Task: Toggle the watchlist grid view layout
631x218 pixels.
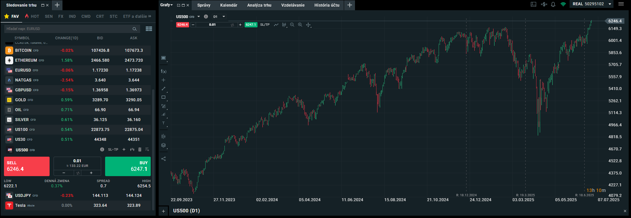Action: (149, 29)
